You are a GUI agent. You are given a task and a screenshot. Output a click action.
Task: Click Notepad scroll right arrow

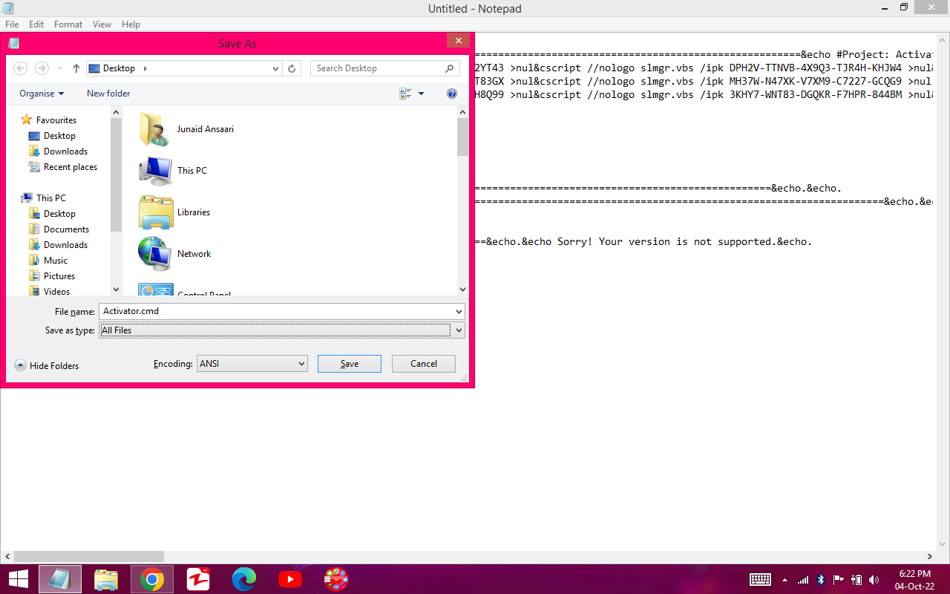tap(930, 556)
